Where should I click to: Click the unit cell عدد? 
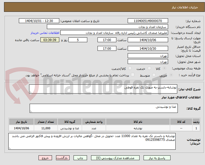pyautogui.click(x=94, y=128)
